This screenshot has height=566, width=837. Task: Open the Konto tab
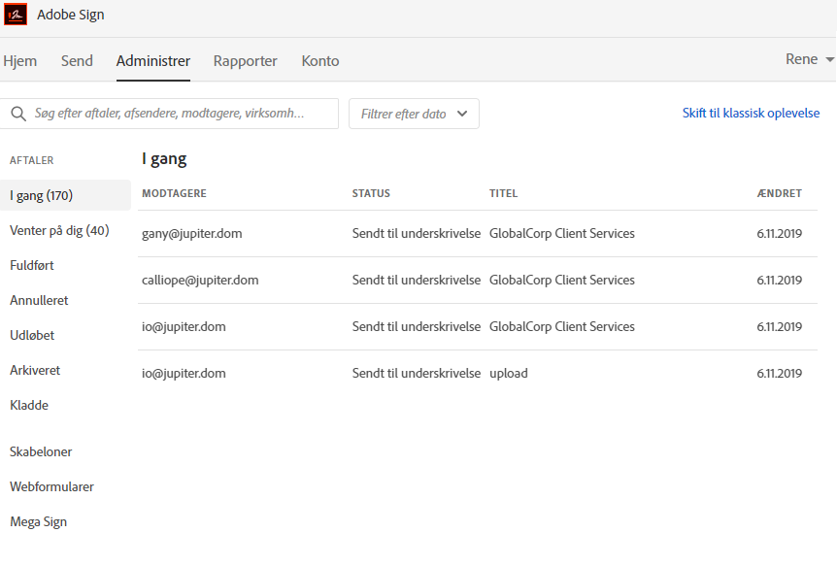(320, 61)
